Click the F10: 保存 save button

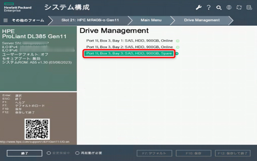193,153
